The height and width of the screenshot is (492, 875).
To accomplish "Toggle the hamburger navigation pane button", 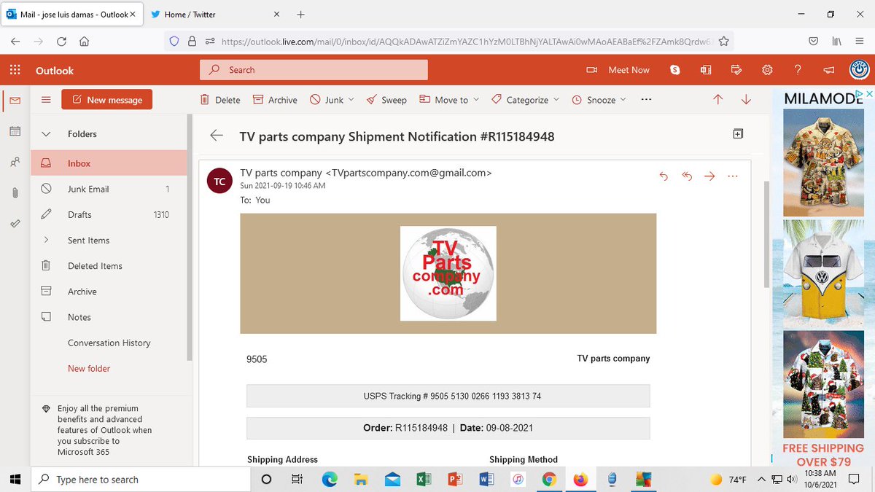I will tap(46, 100).
